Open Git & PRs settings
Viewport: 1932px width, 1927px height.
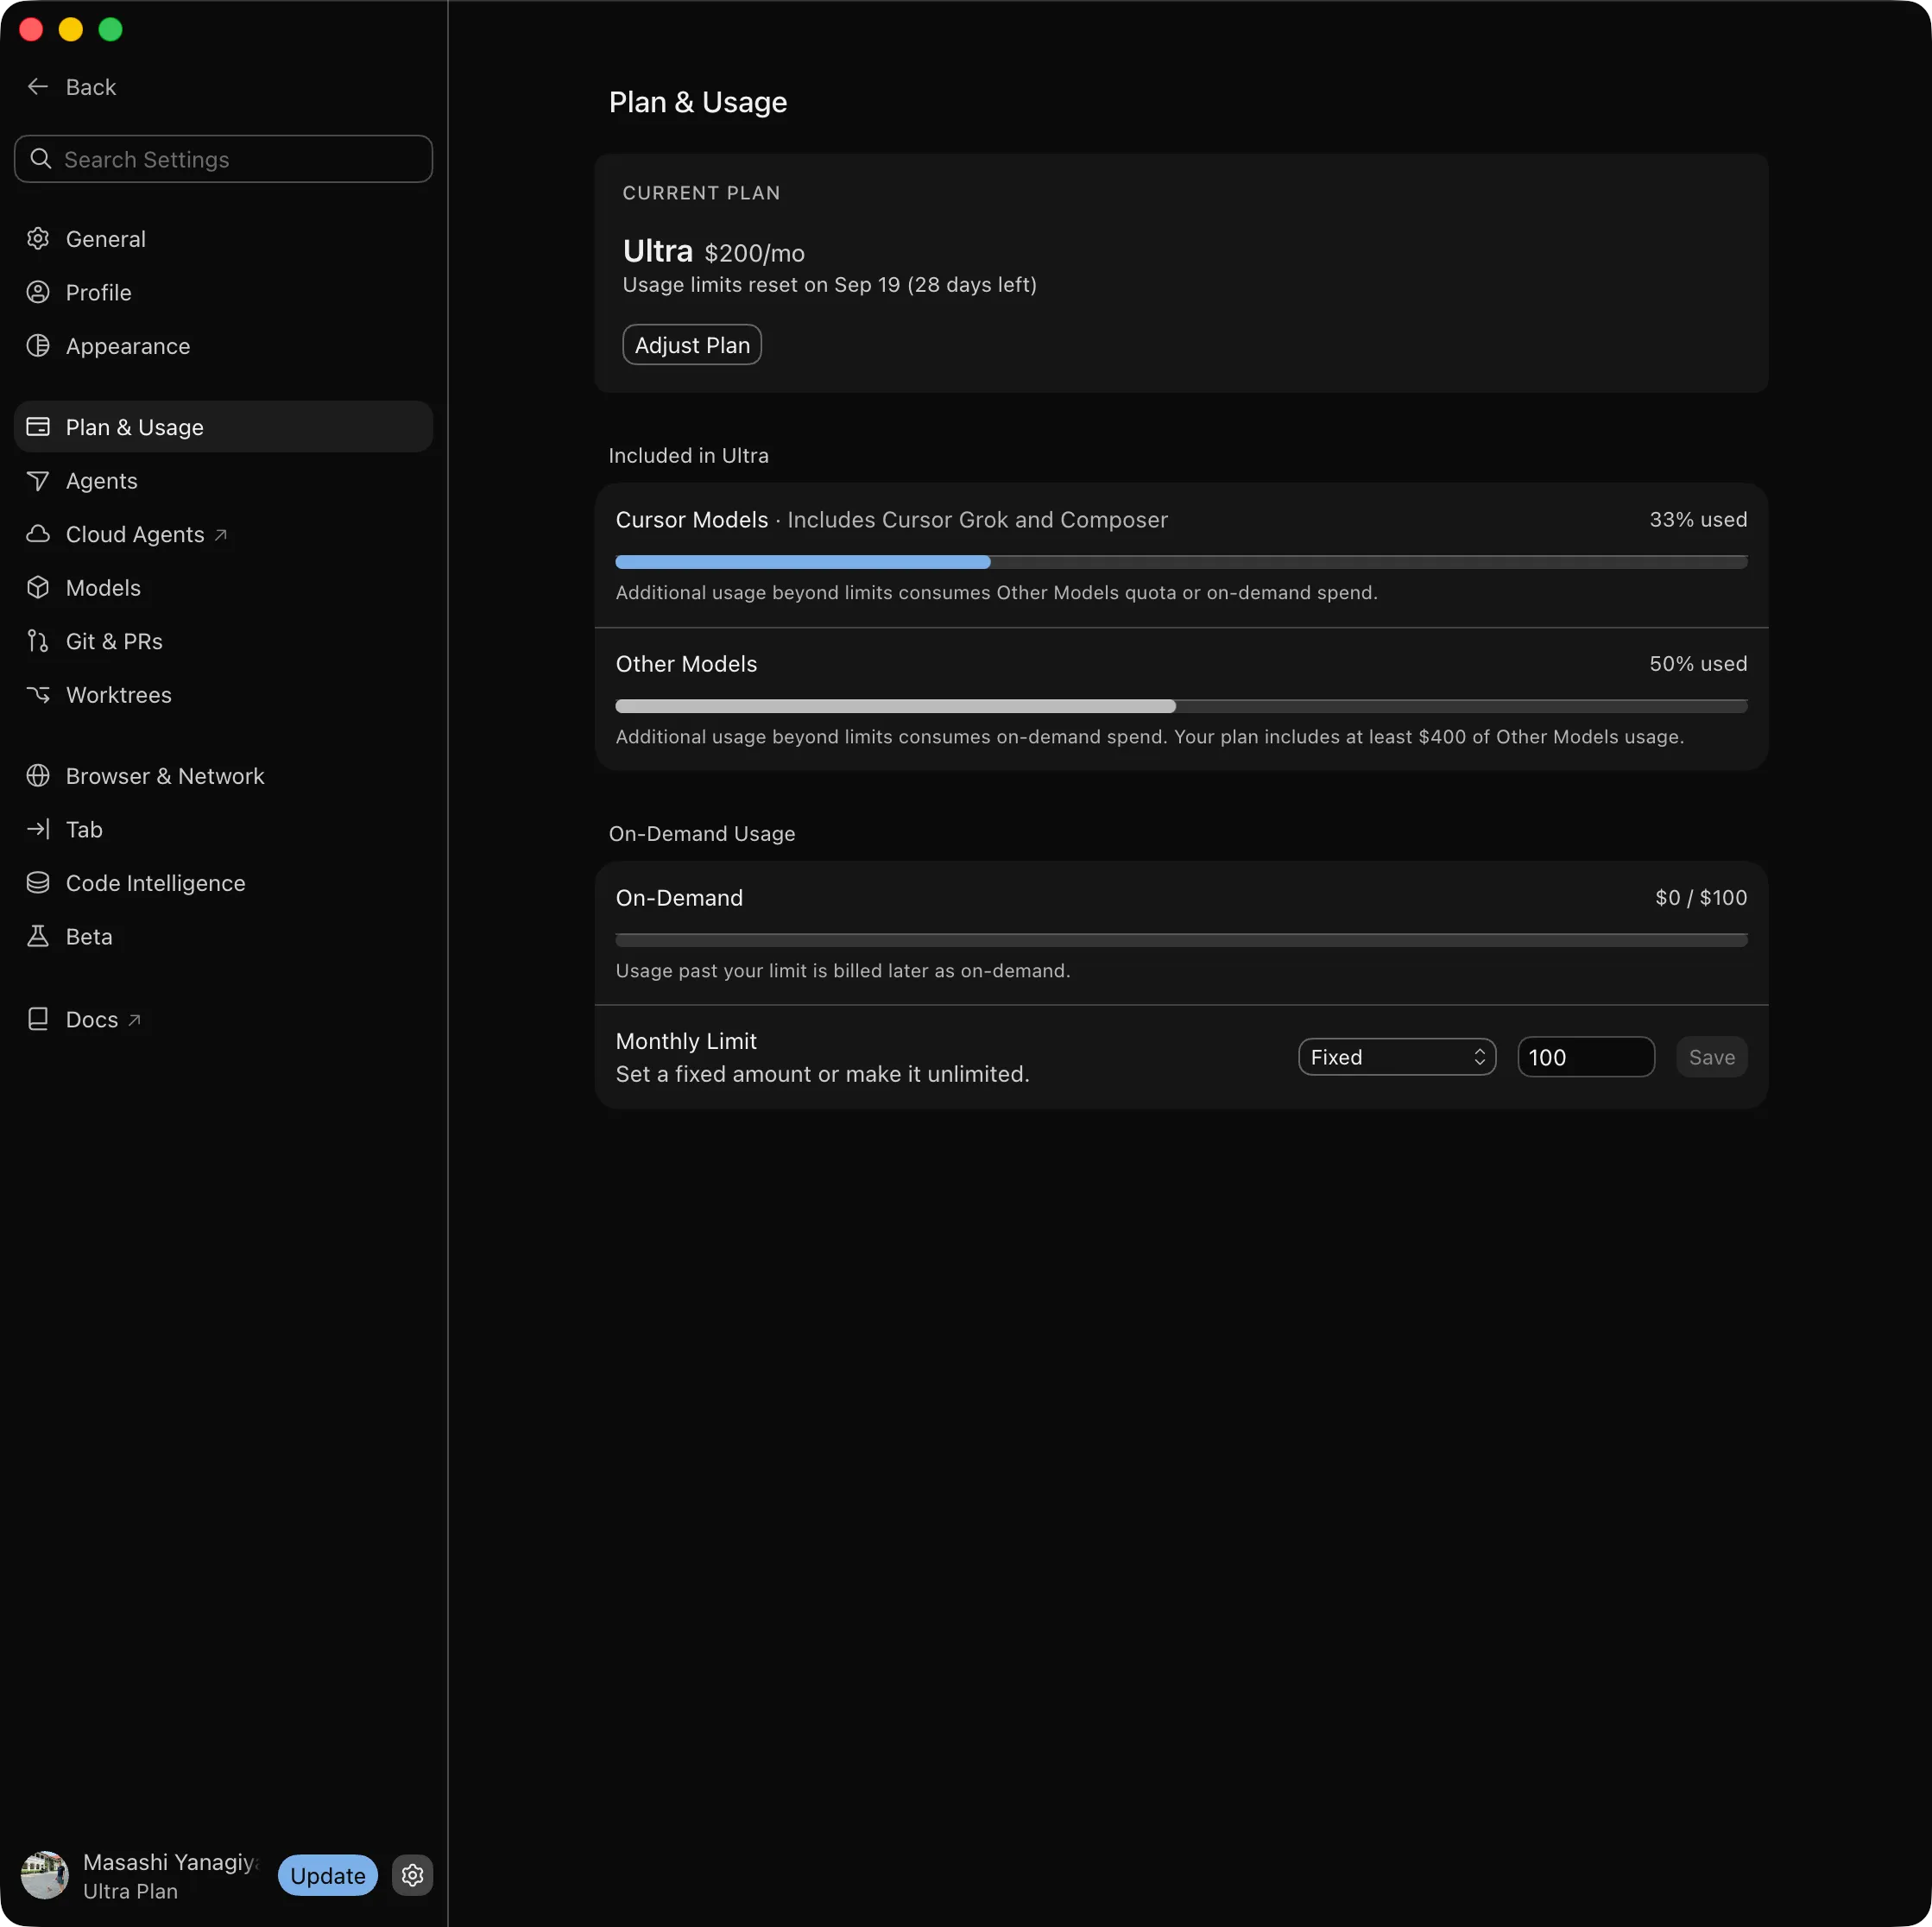(223, 641)
